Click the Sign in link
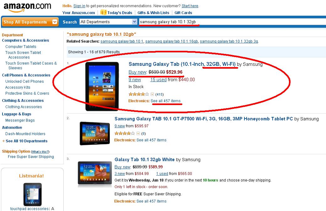Screen dimensions: 326x211 pos(79,6)
